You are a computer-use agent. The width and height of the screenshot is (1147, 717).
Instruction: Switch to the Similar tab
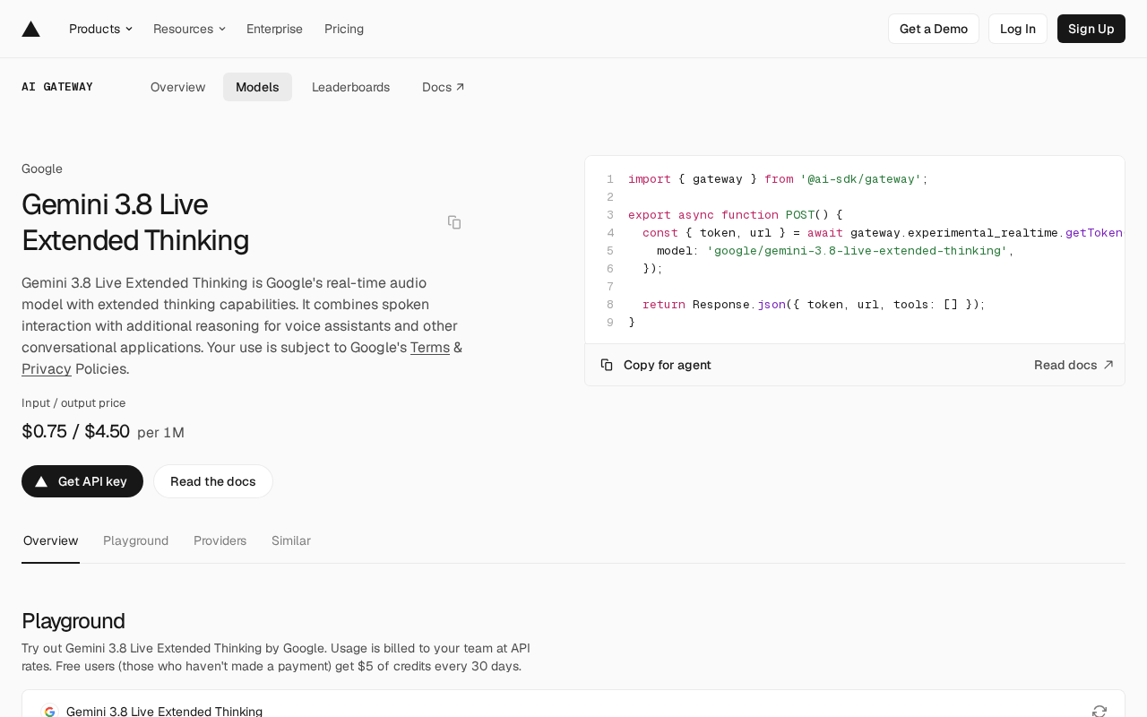coord(291,540)
